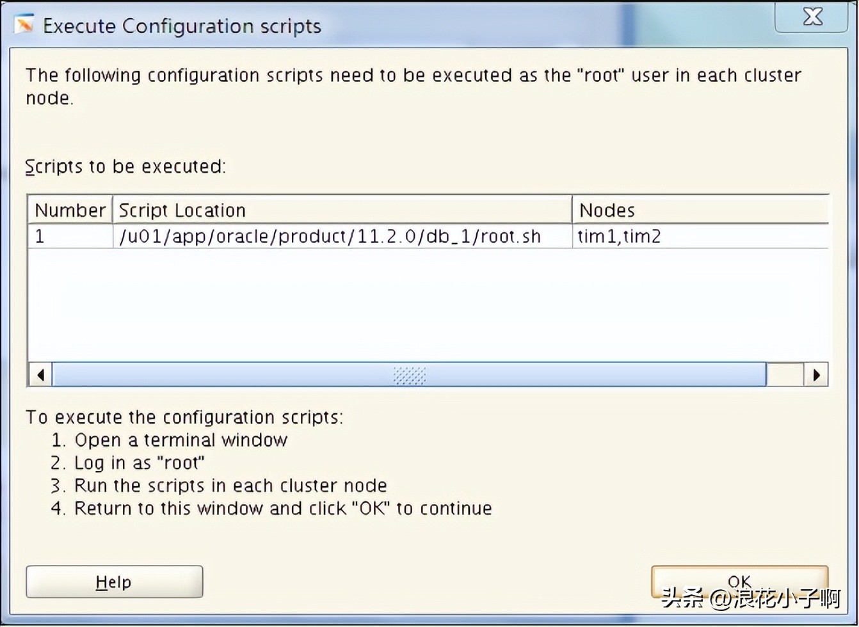Click the Scripts to be executed label
The width and height of the screenshot is (859, 627).
coord(124,166)
